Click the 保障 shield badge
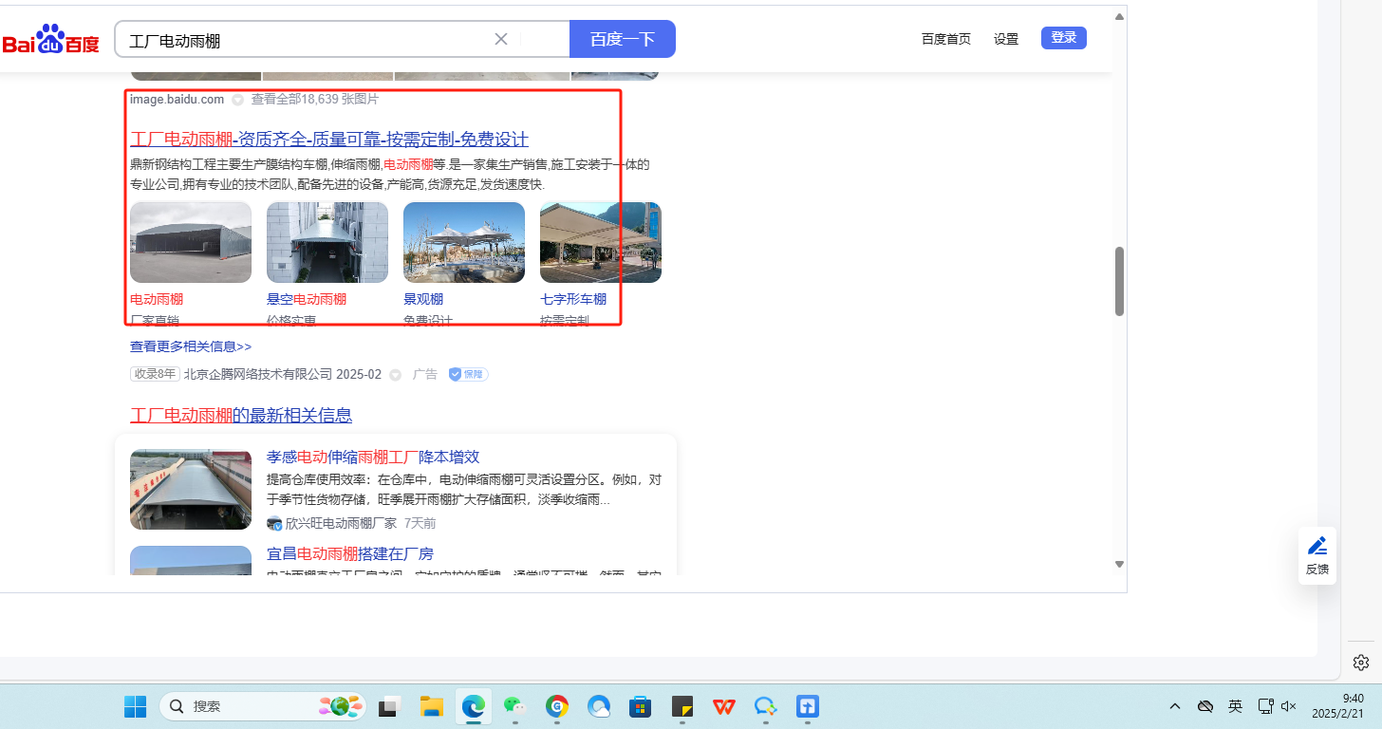Screen dimensions: 1382x729 tap(468, 375)
